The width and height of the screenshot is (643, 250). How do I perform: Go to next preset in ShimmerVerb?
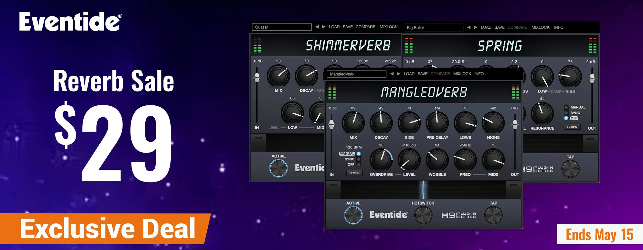[324, 27]
